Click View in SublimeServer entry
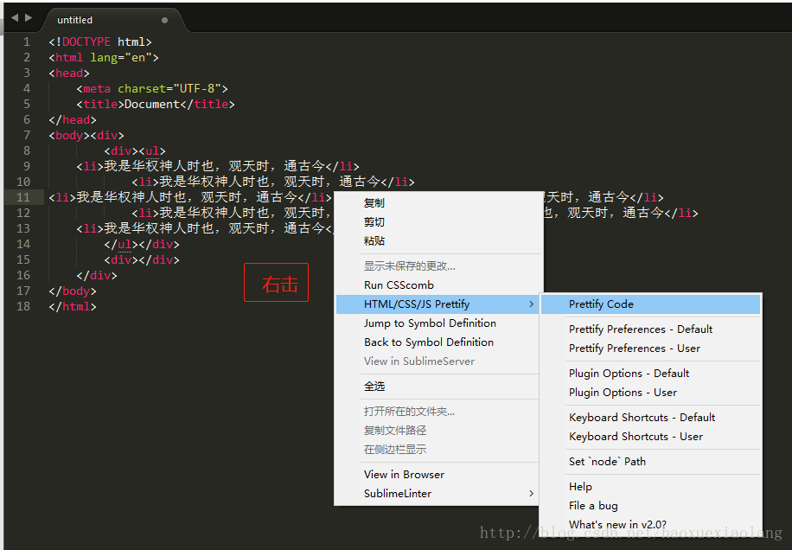Image resolution: width=792 pixels, height=550 pixels. [438, 361]
